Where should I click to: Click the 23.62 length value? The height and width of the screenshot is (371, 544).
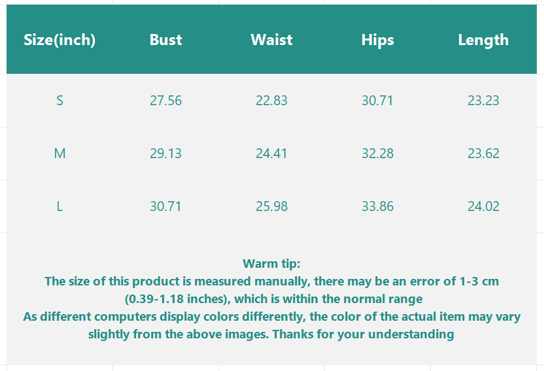pos(483,153)
